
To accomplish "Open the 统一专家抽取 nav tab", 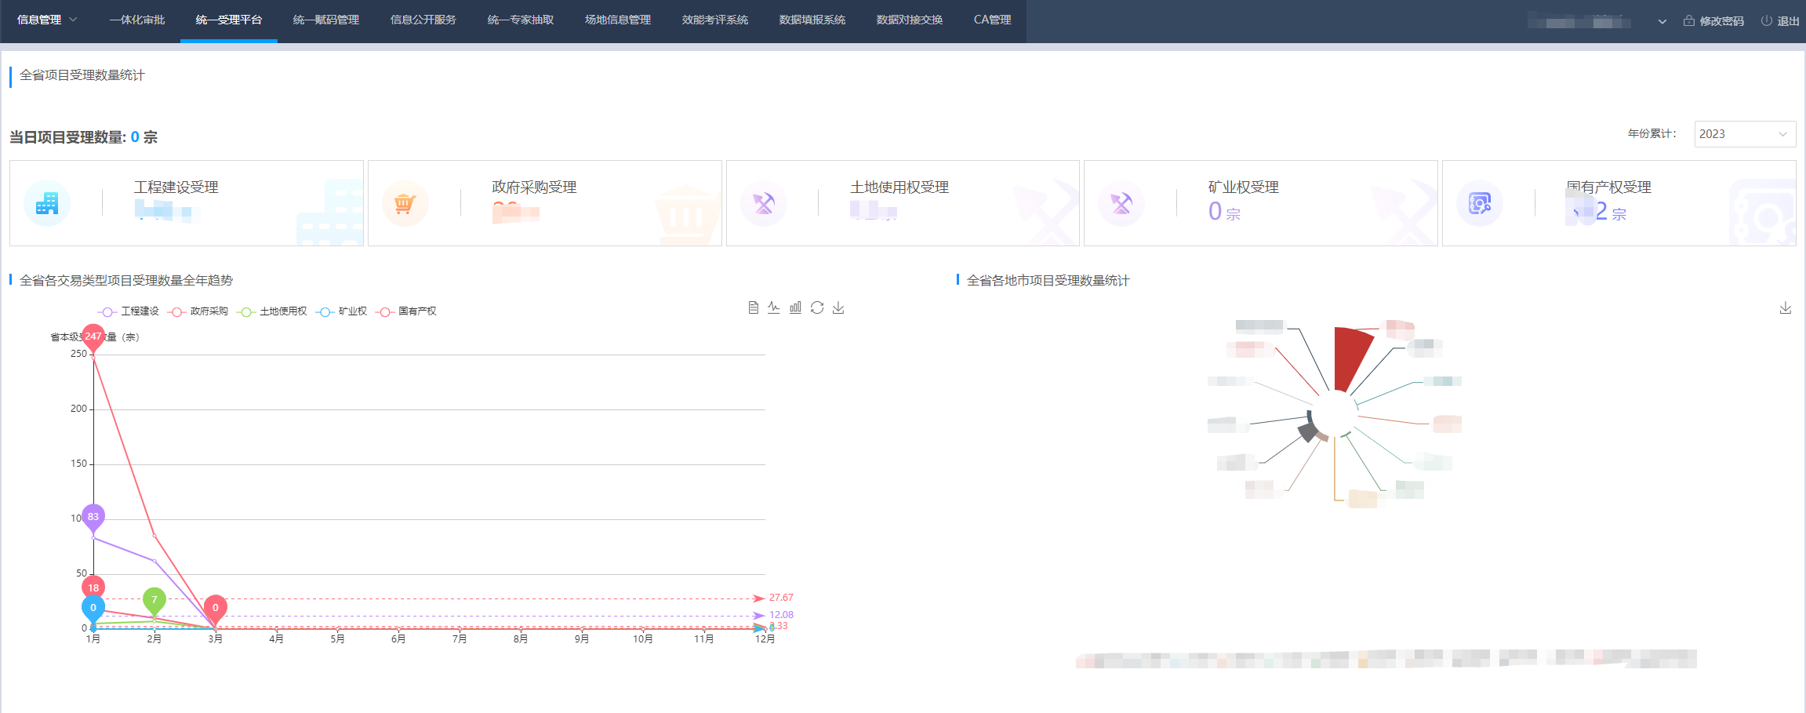I will (521, 20).
